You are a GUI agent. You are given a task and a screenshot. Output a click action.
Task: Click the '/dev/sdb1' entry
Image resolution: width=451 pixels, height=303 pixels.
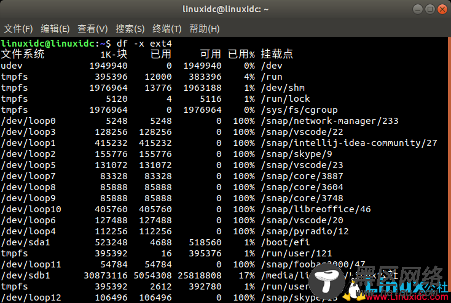pyautogui.click(x=26, y=276)
